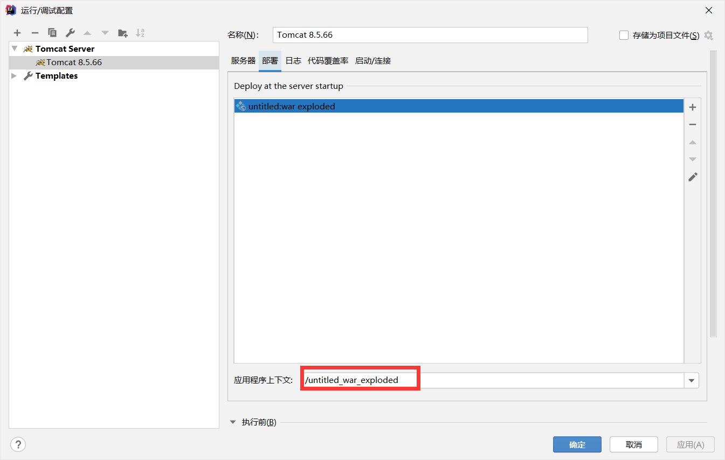Image resolution: width=725 pixels, height=460 pixels.
Task: Expand the Templates tree node
Action: tap(15, 76)
